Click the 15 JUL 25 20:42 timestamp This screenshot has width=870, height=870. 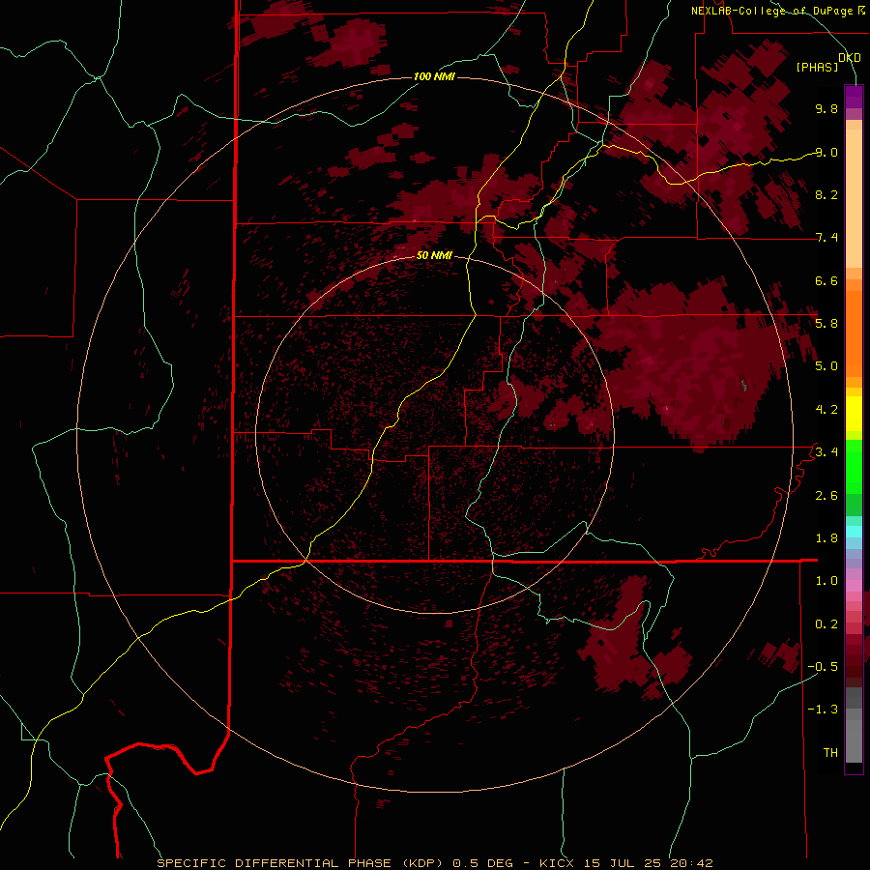click(648, 863)
